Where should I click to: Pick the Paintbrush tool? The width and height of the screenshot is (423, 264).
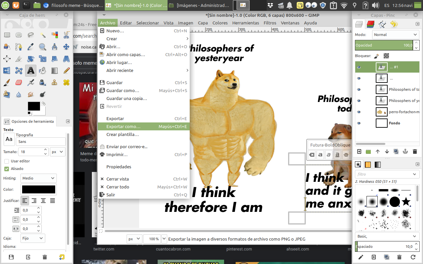click(x=7, y=82)
